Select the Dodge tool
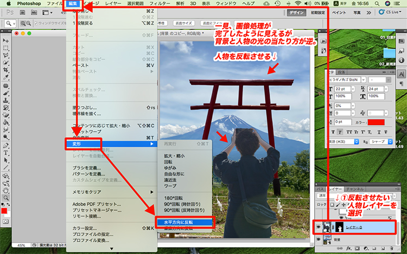 (x=5, y=136)
